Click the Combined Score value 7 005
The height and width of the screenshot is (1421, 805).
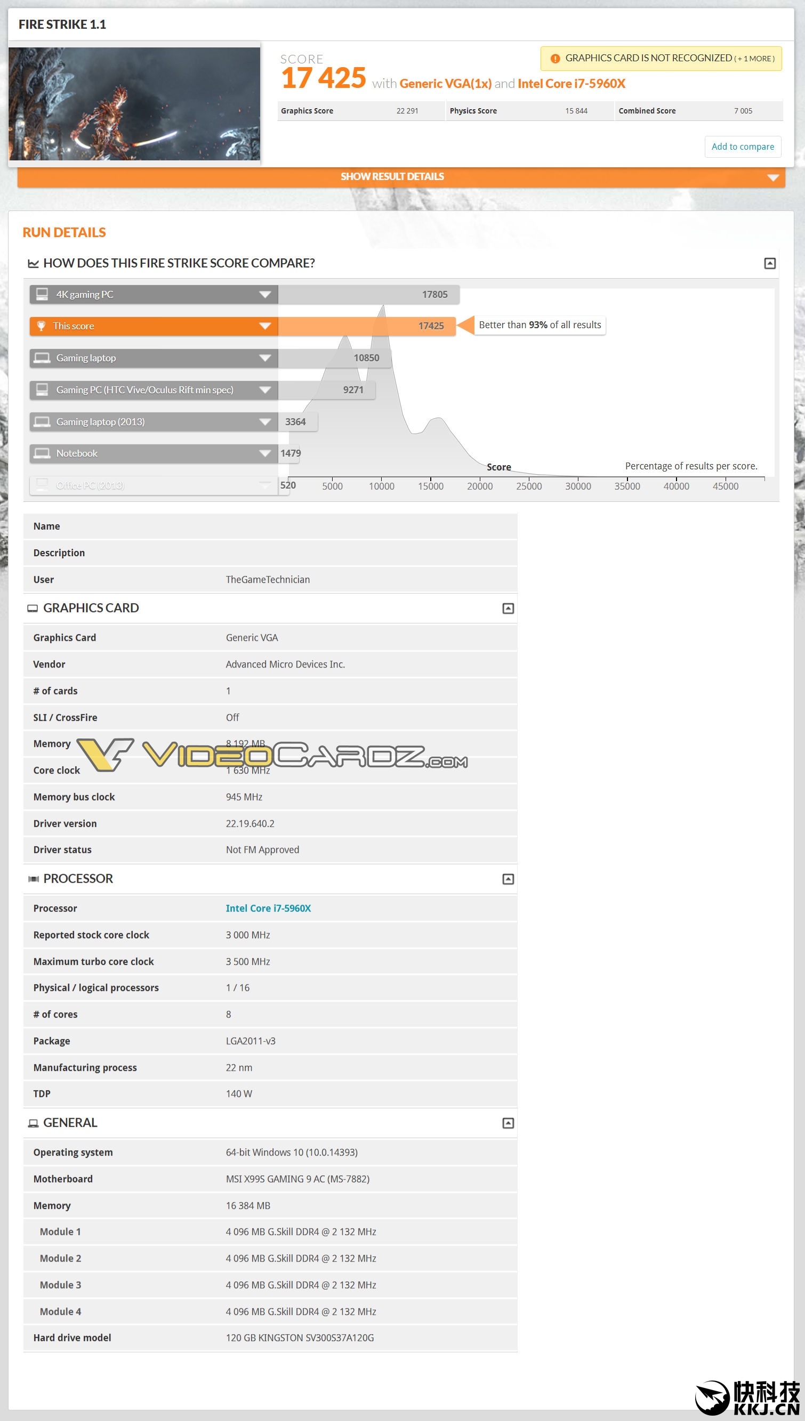743,111
